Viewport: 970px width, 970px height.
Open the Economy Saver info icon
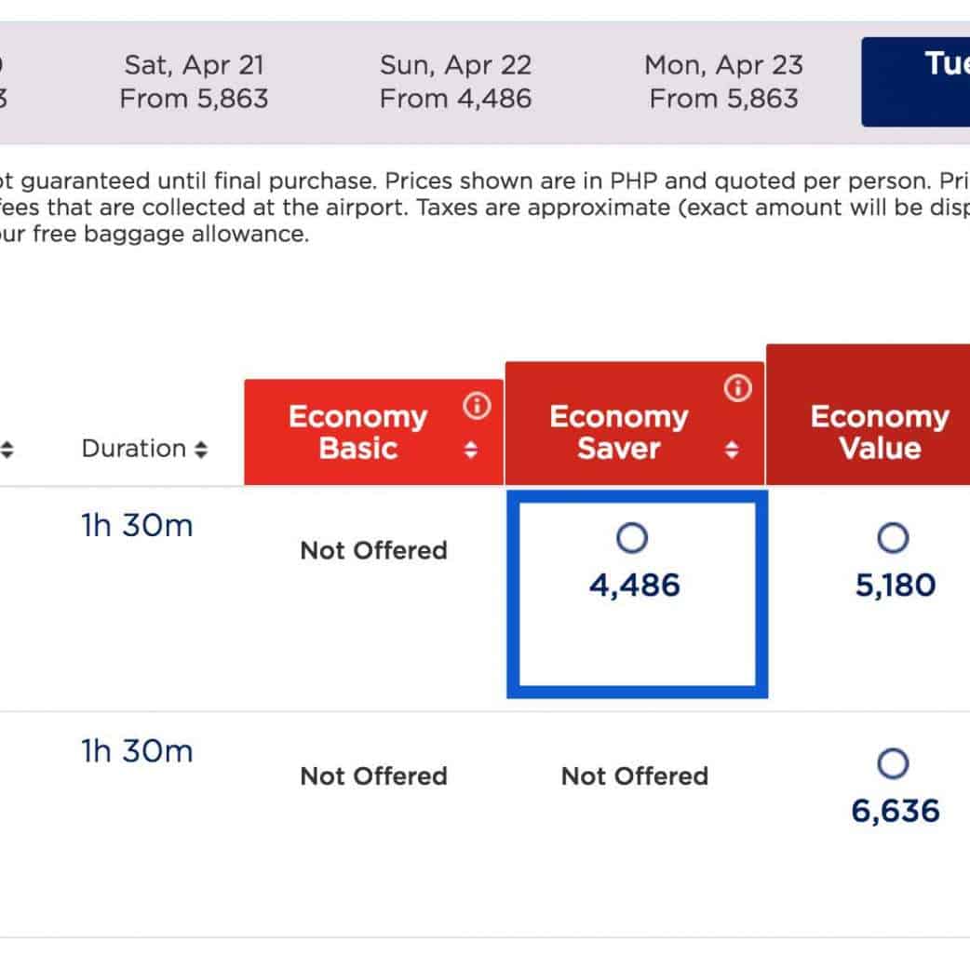point(738,388)
